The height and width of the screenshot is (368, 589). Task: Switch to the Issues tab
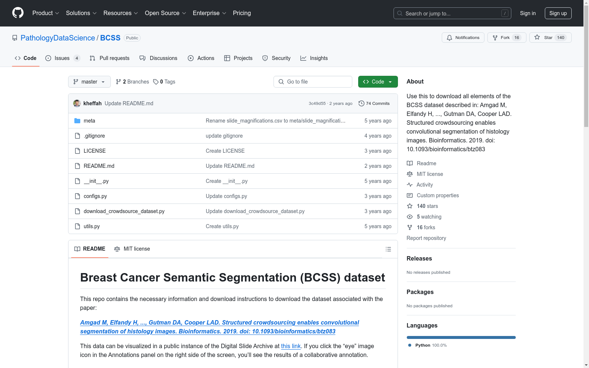point(63,58)
